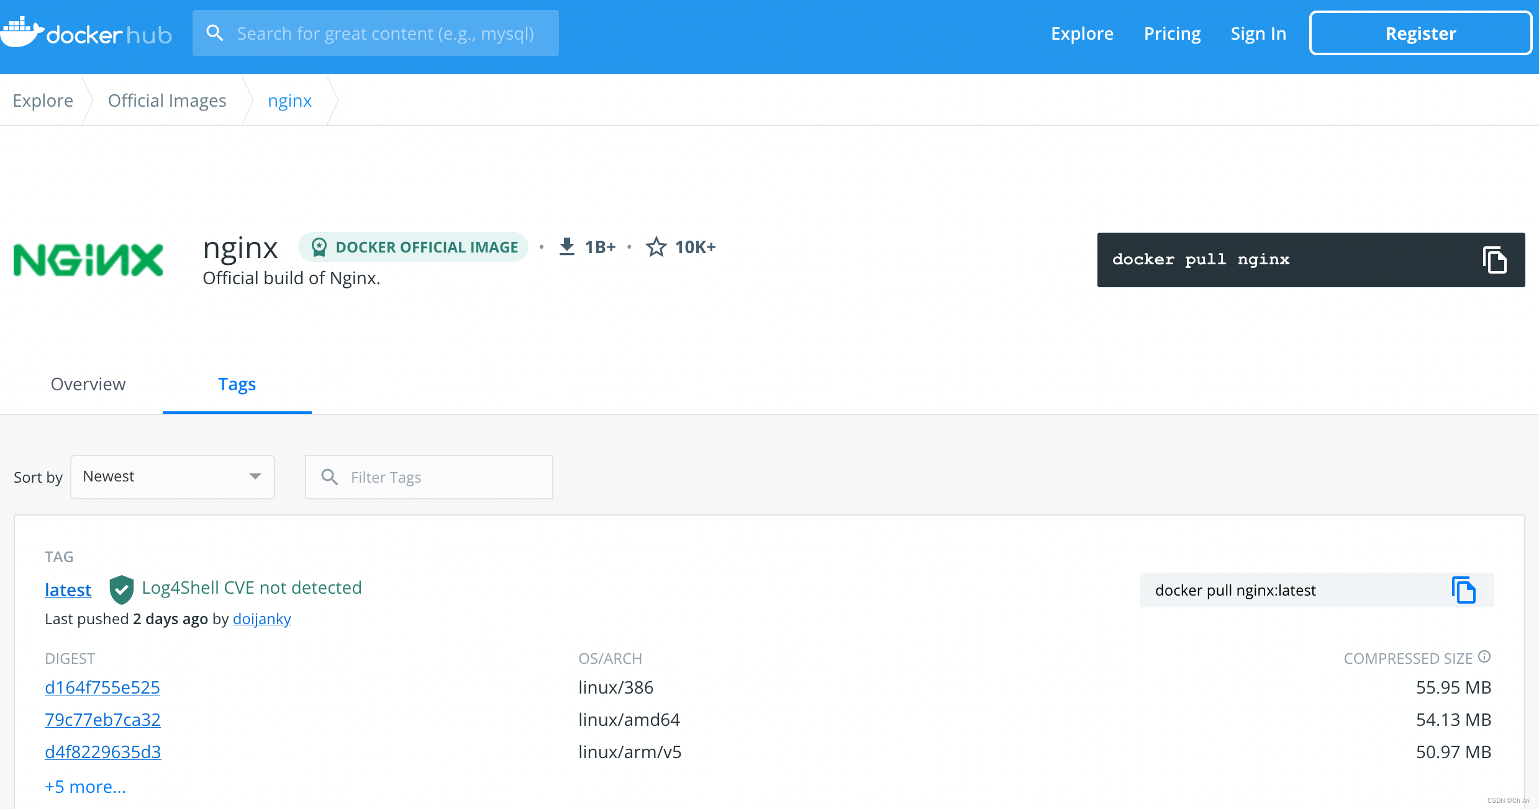Image resolution: width=1539 pixels, height=809 pixels.
Task: Click the doijanky username link
Action: click(263, 618)
